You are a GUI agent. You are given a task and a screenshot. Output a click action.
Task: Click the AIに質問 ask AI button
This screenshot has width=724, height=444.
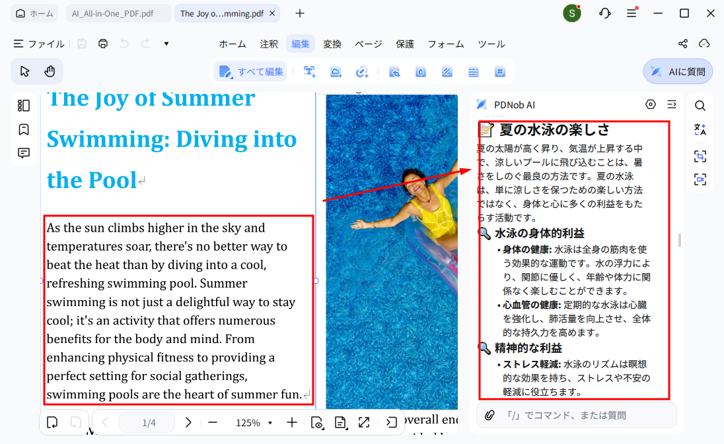[678, 71]
